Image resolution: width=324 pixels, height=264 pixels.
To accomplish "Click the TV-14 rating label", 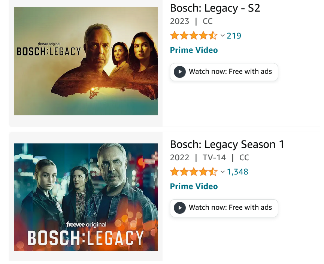I will click(x=214, y=158).
